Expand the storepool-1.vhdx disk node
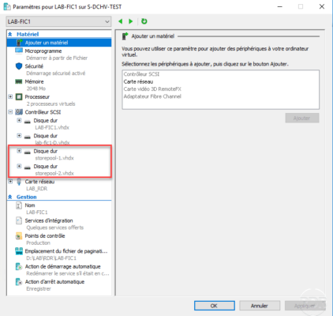 pyautogui.click(x=19, y=151)
